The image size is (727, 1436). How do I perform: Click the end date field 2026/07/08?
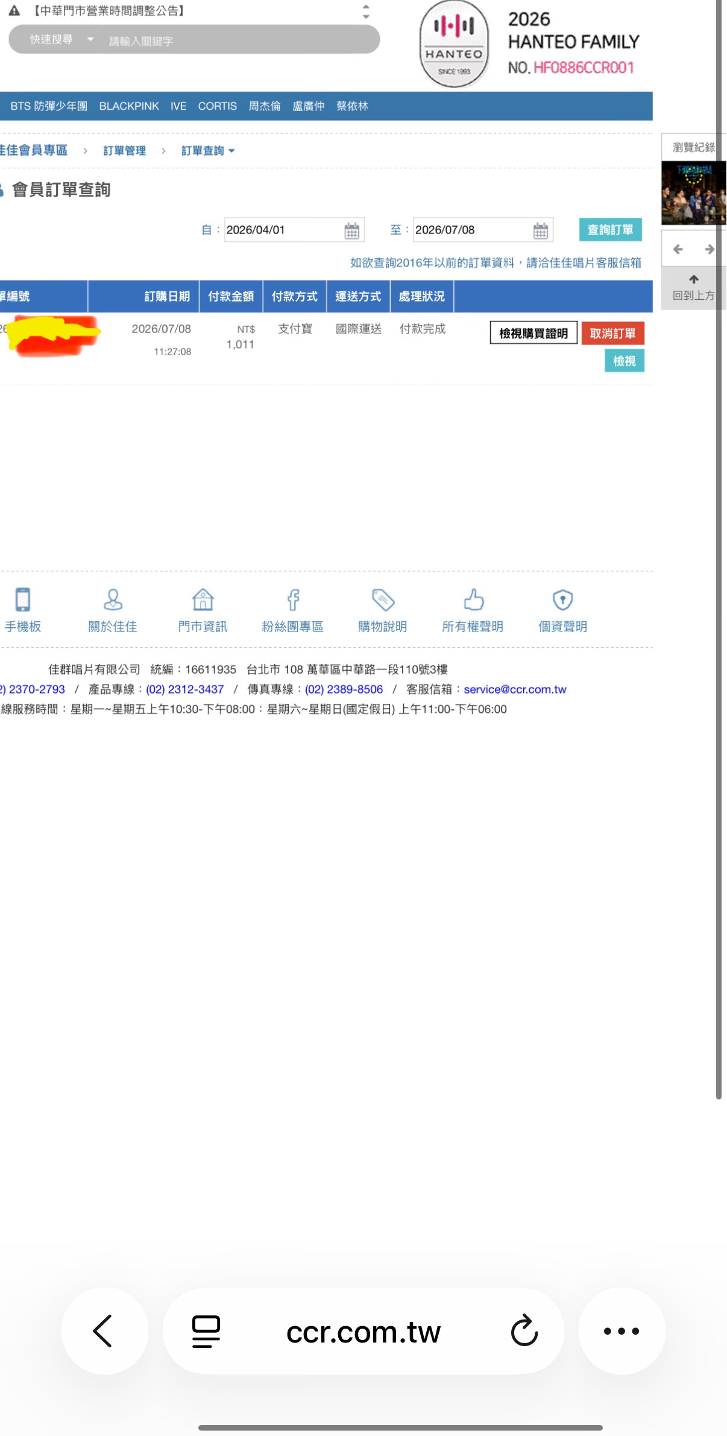(x=483, y=230)
